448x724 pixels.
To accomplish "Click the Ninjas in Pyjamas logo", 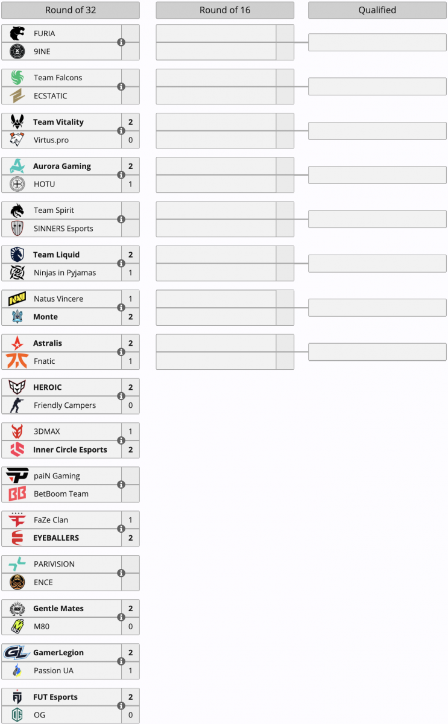I will coord(17,273).
